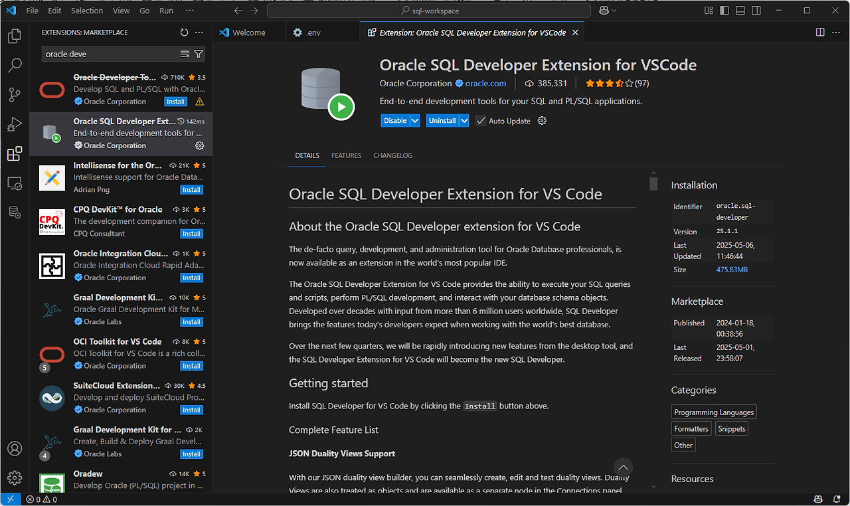Install OCI Toolkit for VS Code

pyautogui.click(x=192, y=366)
